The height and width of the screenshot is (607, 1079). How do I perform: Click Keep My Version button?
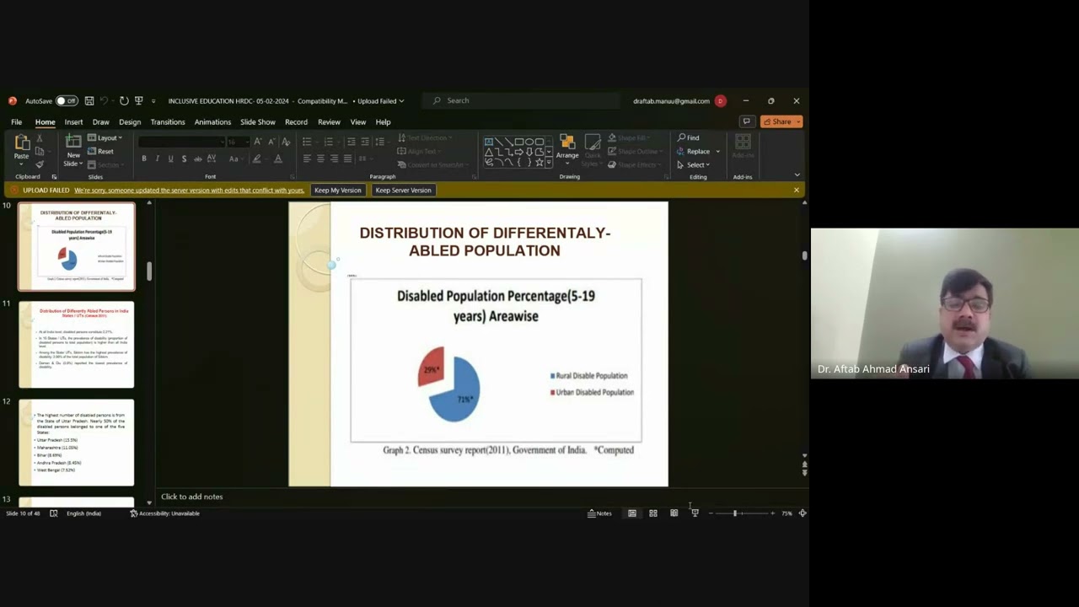tap(338, 191)
